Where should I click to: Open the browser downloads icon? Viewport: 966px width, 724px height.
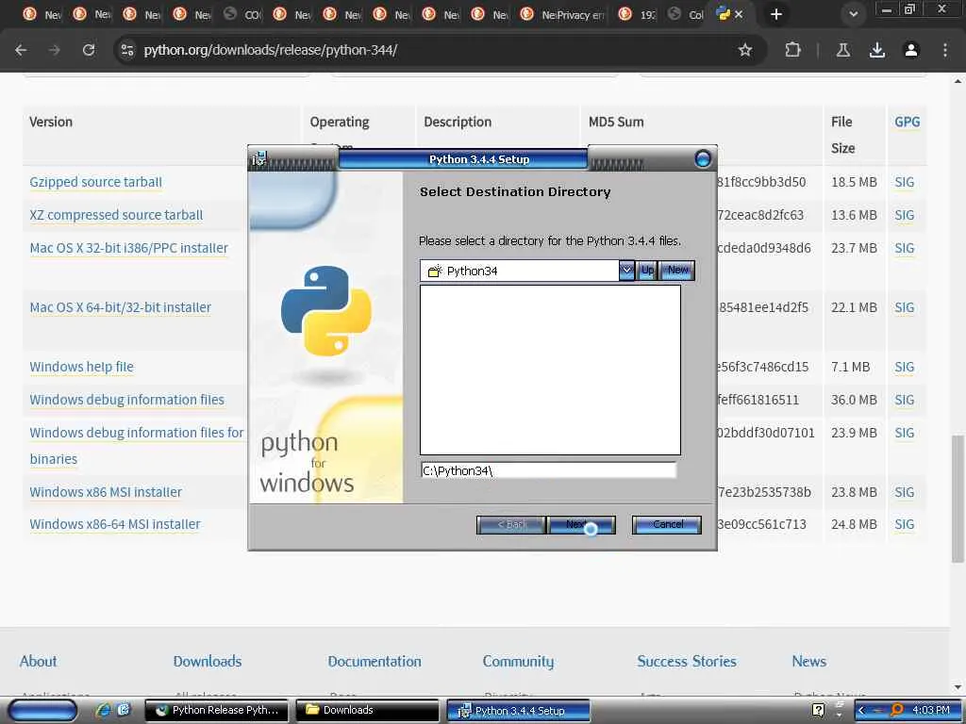pos(877,50)
